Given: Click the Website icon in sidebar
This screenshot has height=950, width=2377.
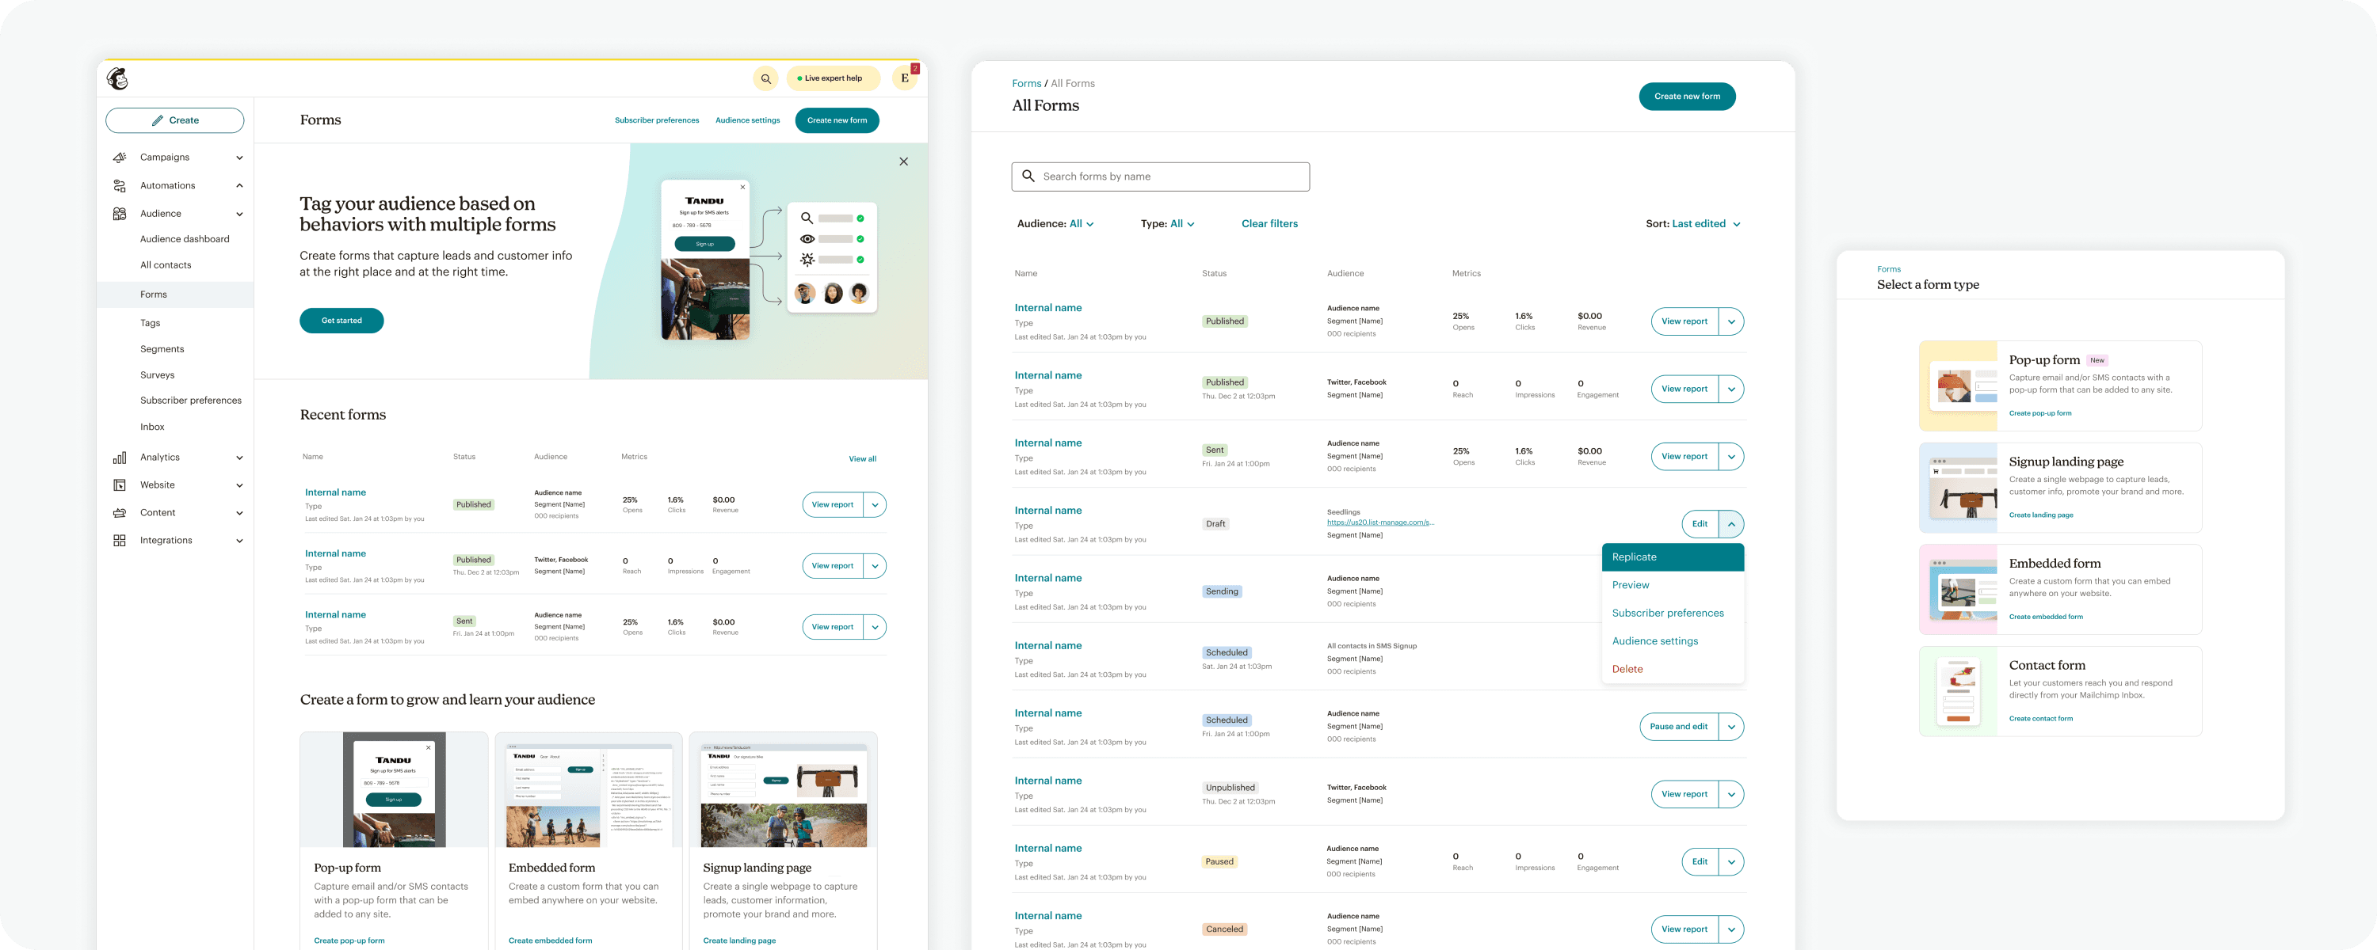Looking at the screenshot, I should tap(119, 485).
